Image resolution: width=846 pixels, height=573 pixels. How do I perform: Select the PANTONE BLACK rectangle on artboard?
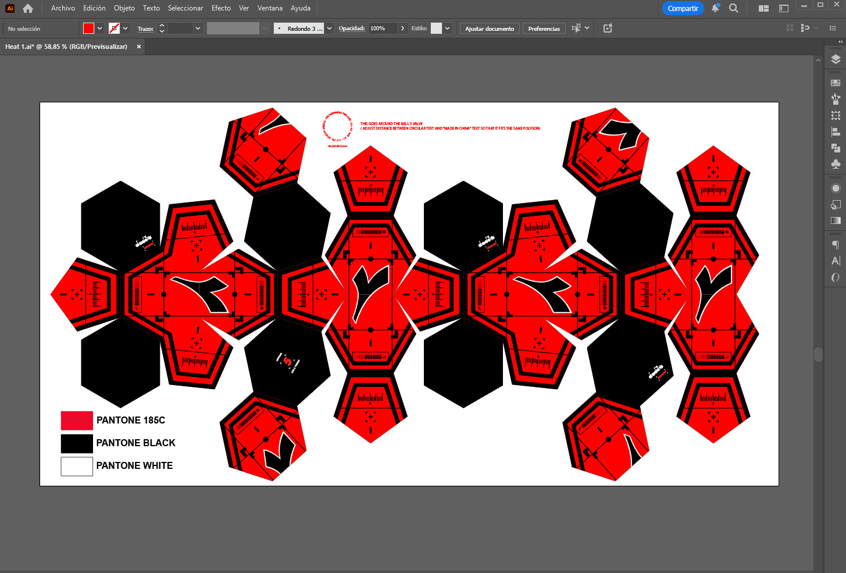(x=77, y=443)
